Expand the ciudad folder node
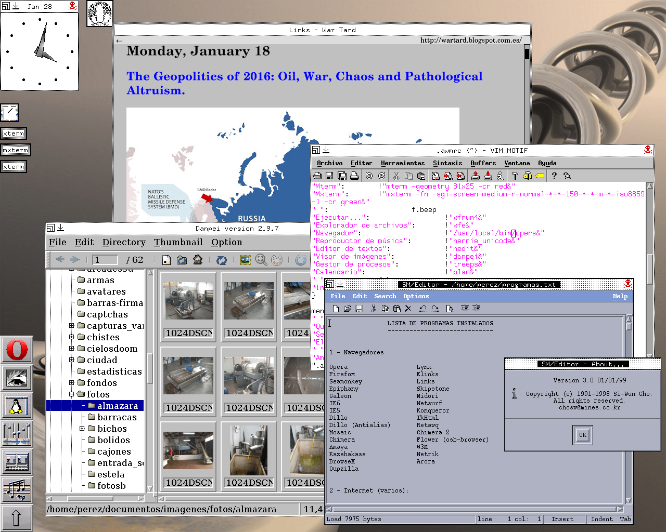Viewport: 666px width, 532px height. [x=72, y=360]
